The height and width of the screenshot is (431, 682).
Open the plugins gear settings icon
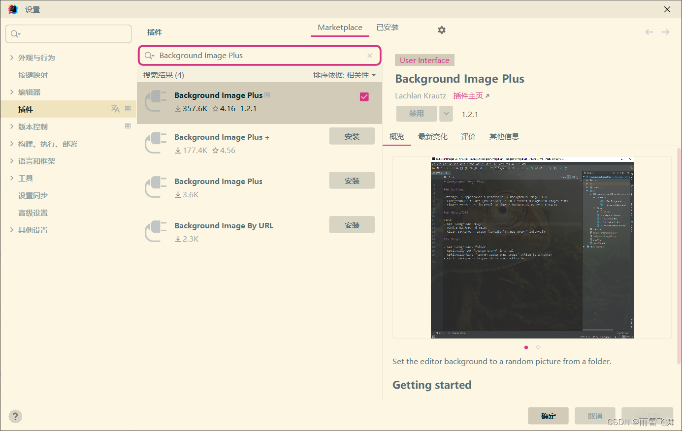442,30
